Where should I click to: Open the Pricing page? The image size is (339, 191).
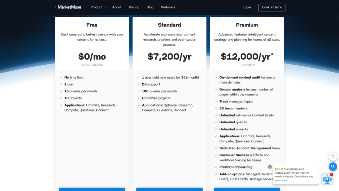[134, 7]
